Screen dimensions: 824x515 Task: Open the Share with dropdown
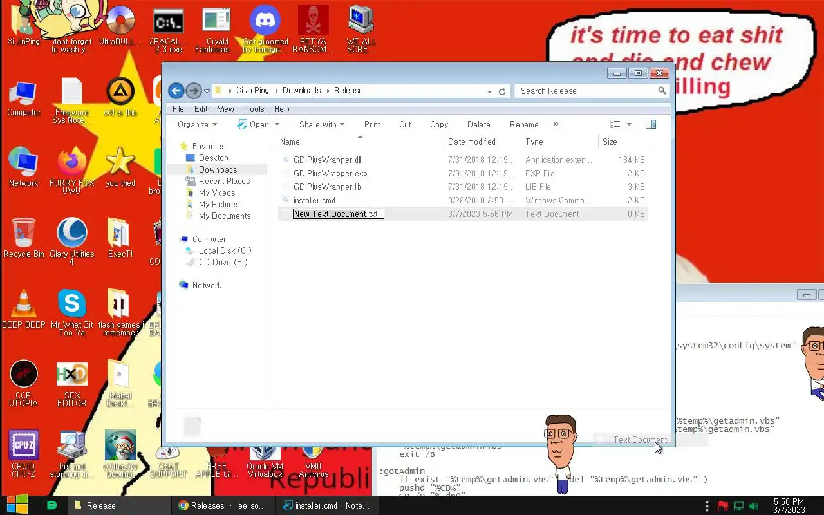click(x=322, y=124)
